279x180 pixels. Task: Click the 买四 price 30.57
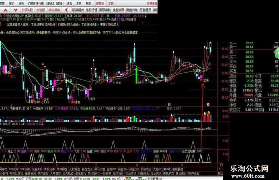249,66
